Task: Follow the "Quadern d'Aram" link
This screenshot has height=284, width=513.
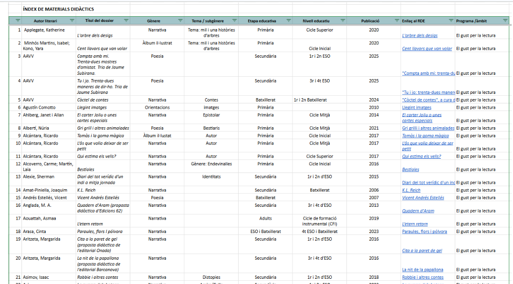Action: tap(418, 211)
